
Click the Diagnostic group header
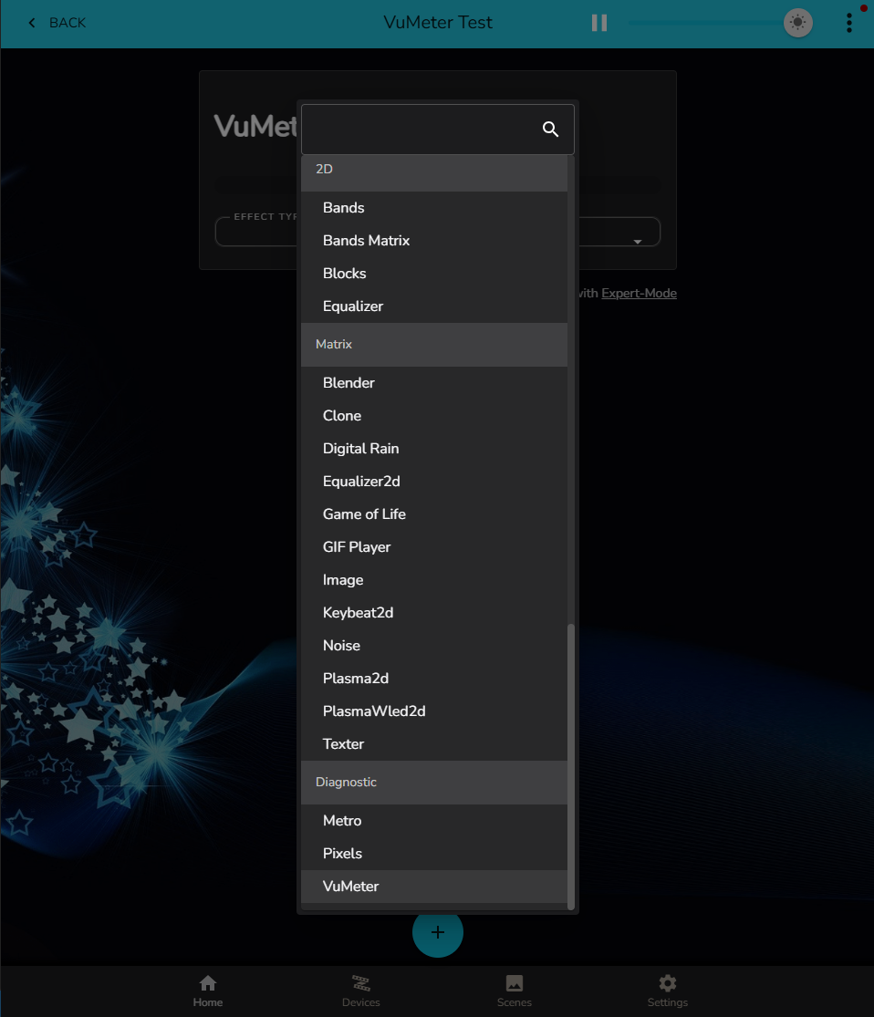point(434,783)
